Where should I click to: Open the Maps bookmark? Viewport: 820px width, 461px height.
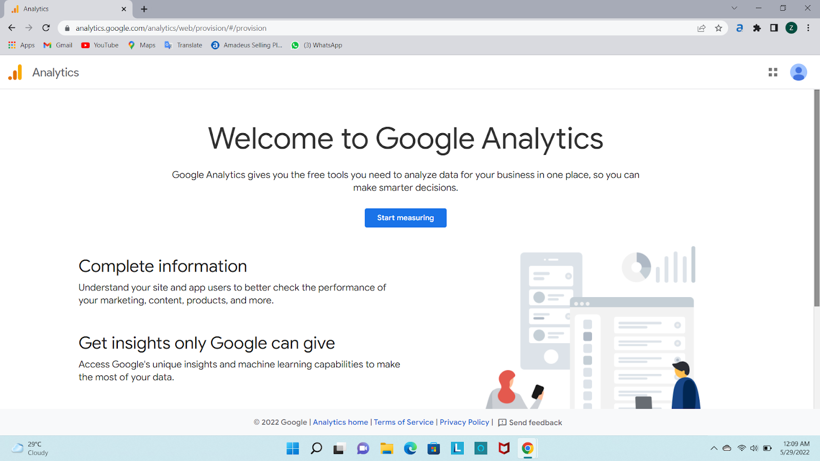coord(141,45)
